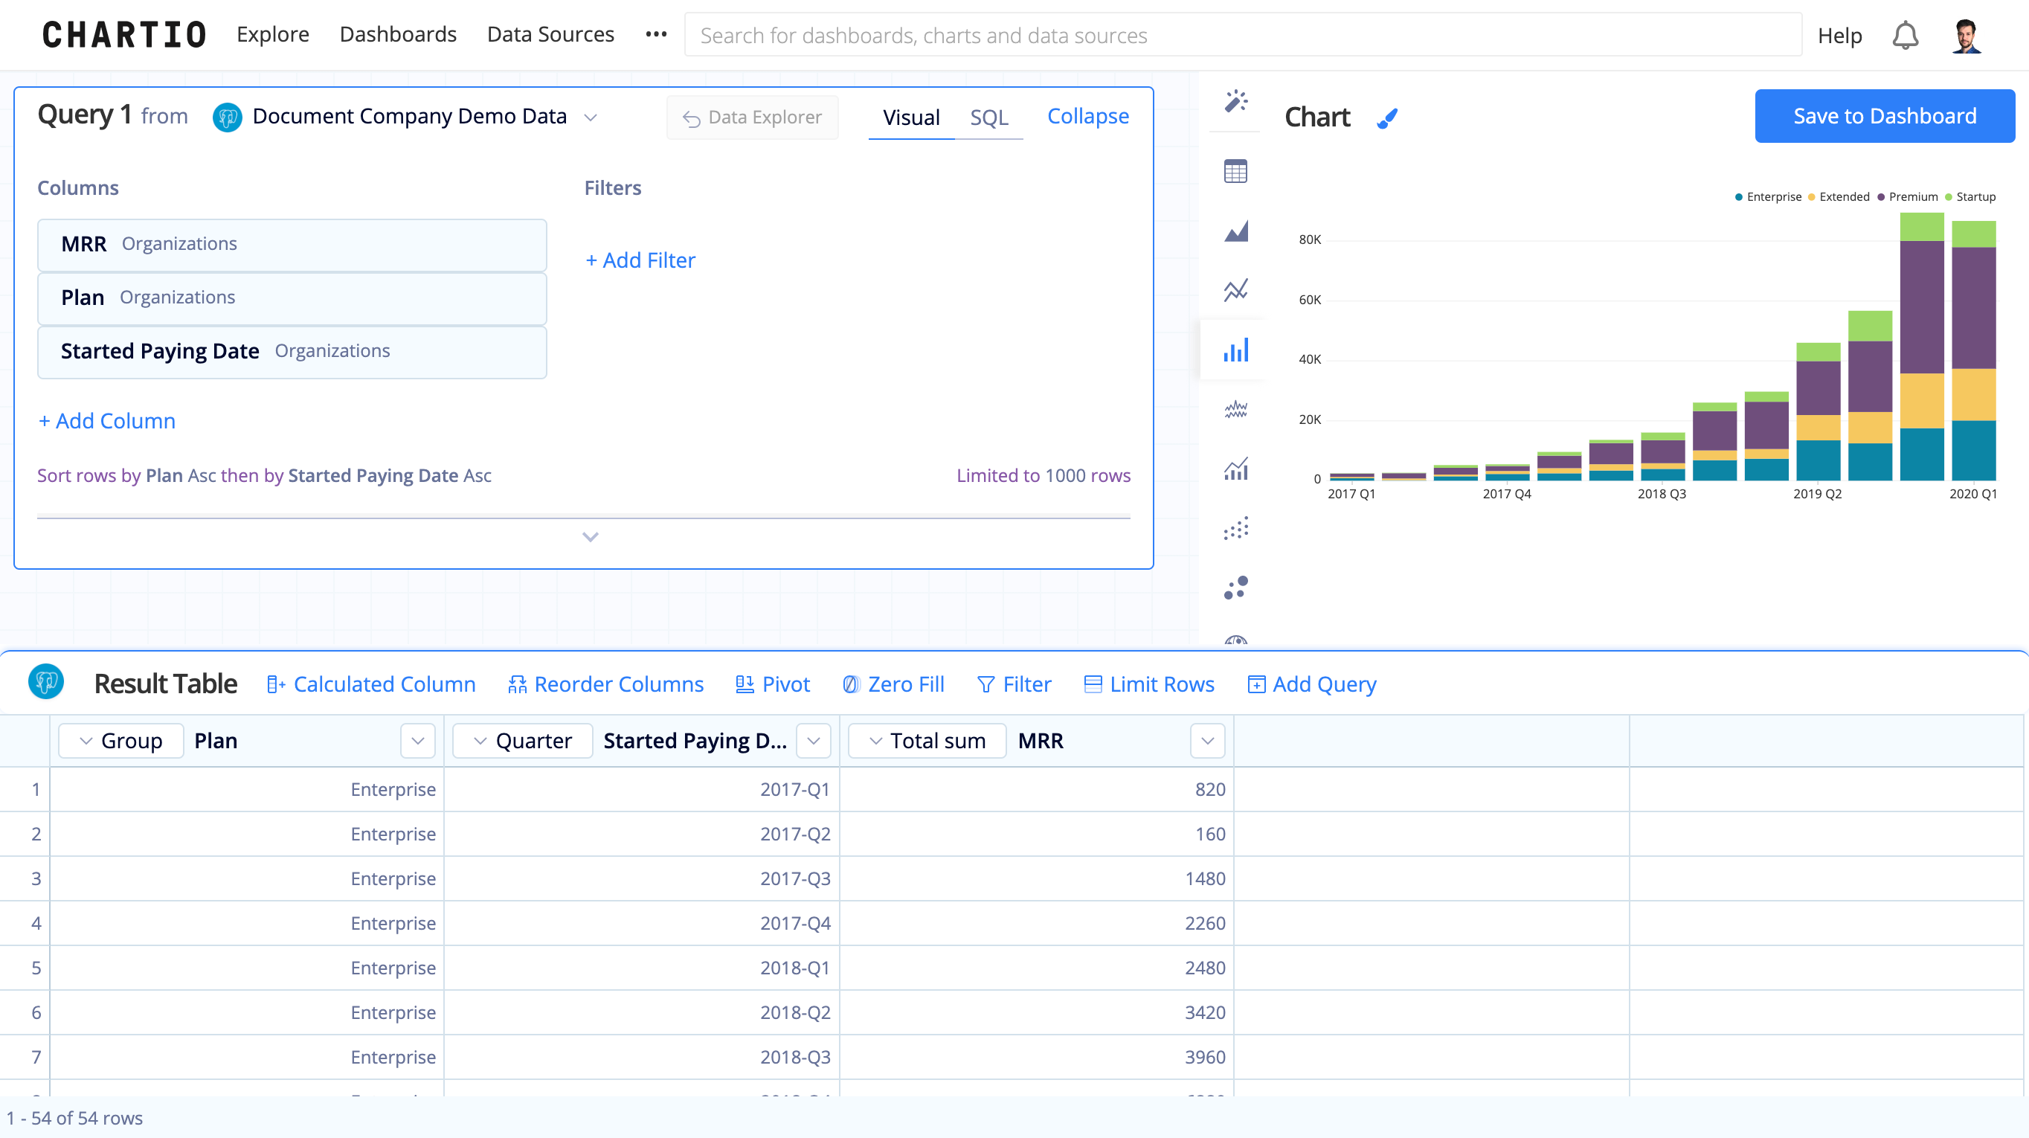Click the search dashboards input field
2029x1138 pixels.
(1242, 36)
